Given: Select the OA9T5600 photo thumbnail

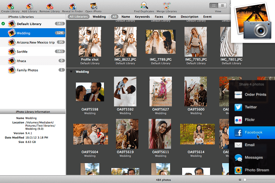Looking at the screenshot, I should (x=196, y=91).
